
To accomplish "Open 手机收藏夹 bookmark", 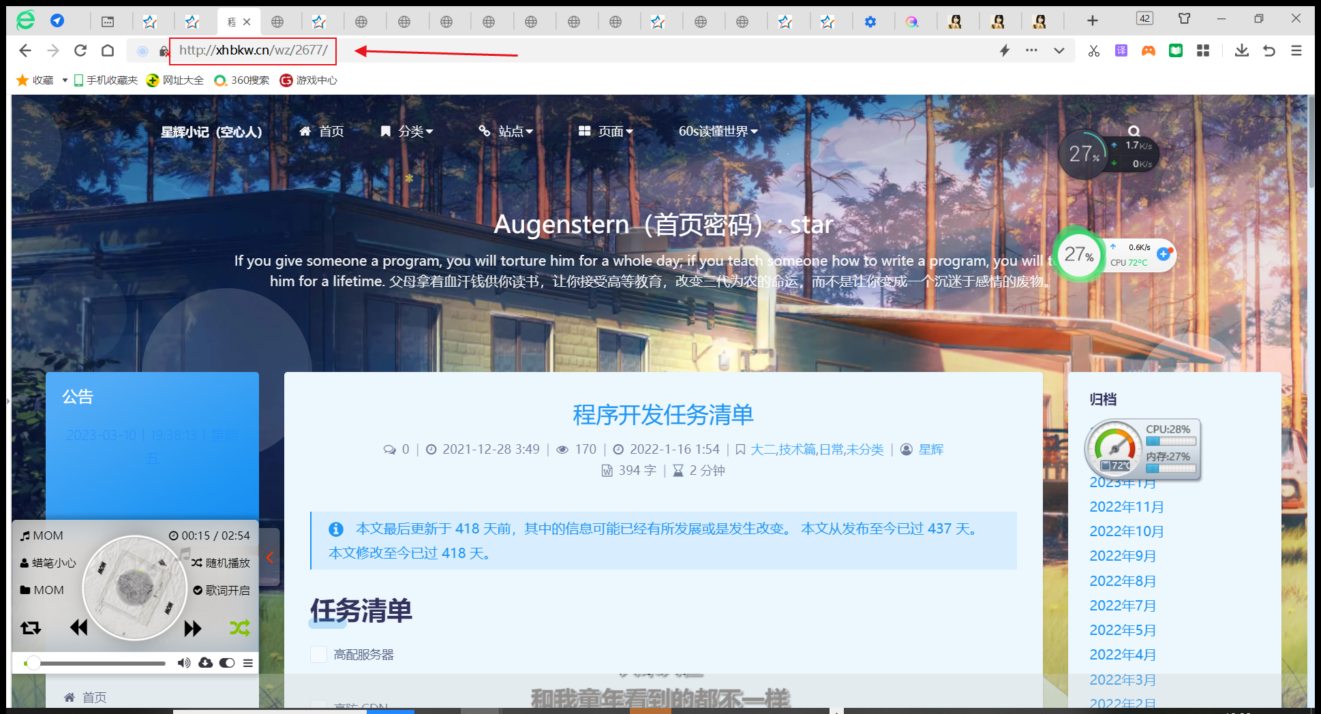I will [106, 80].
